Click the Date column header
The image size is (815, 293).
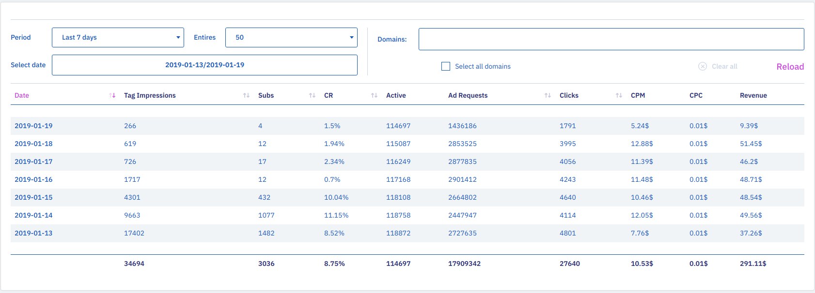pyautogui.click(x=22, y=95)
